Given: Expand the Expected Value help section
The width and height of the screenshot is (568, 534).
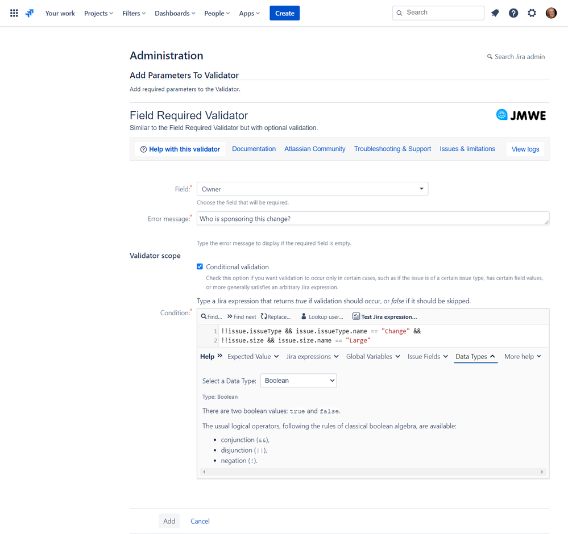Looking at the screenshot, I should click(x=253, y=357).
